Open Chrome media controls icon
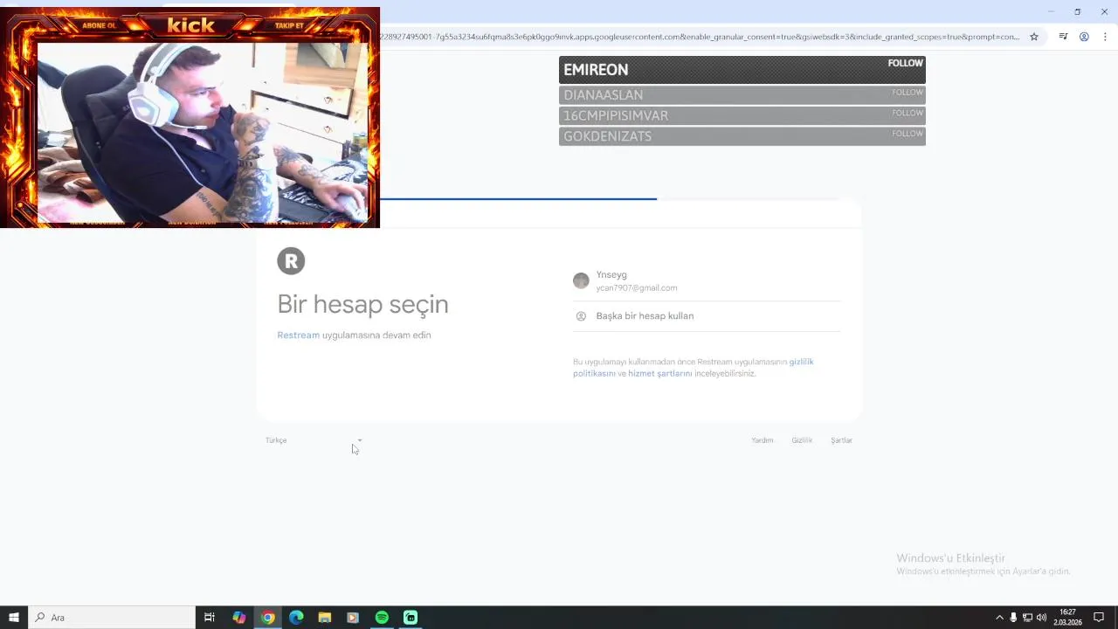 click(1063, 37)
